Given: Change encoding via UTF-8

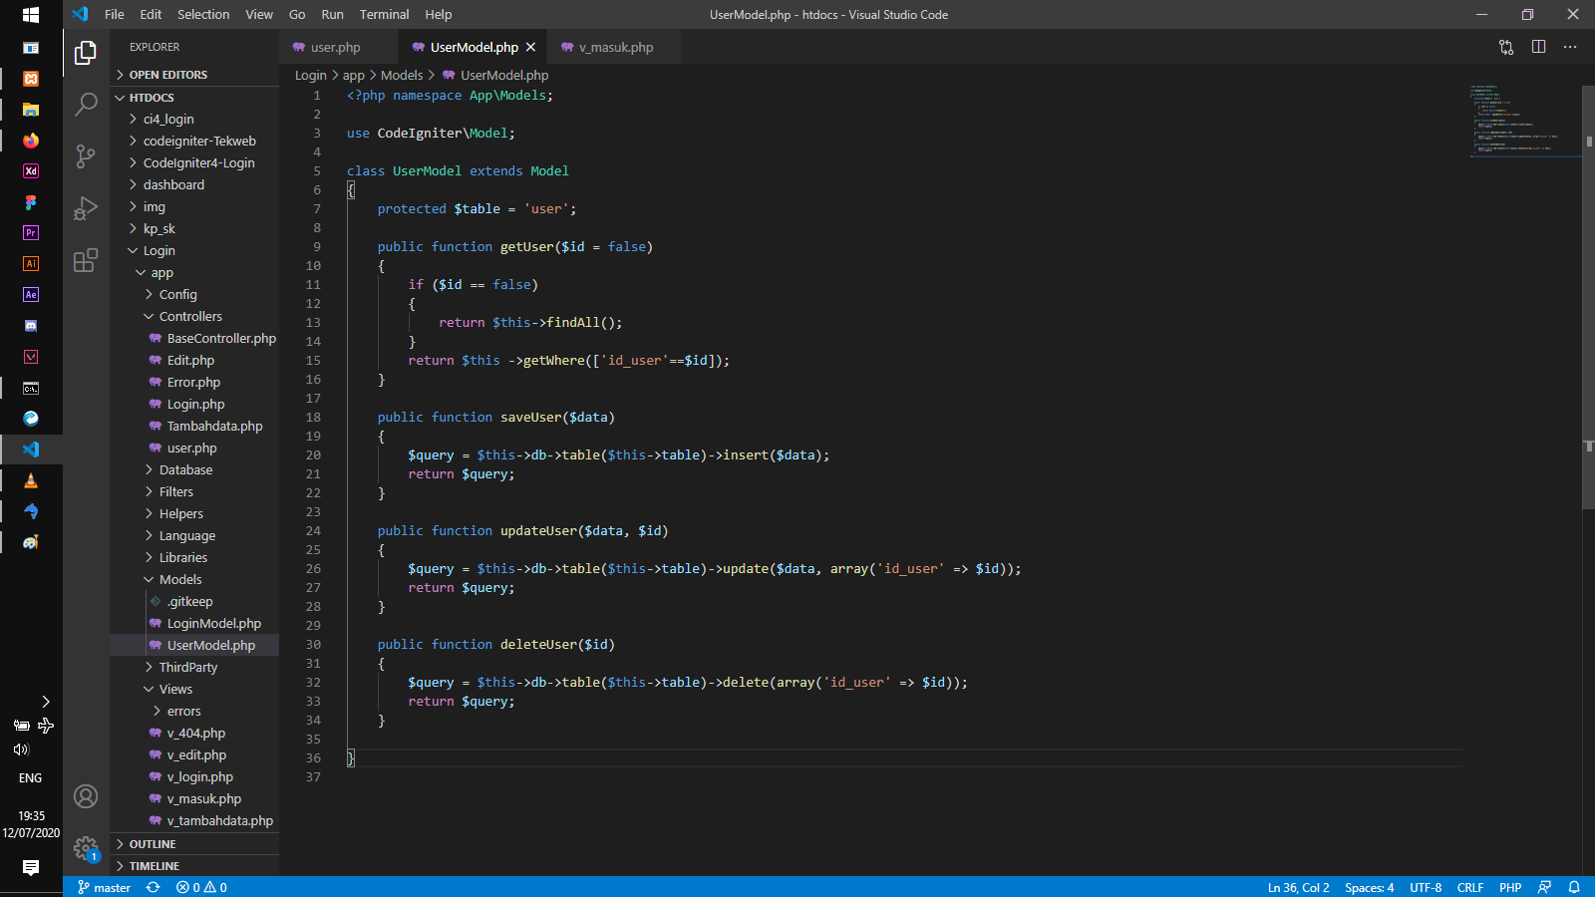Looking at the screenshot, I should (1426, 887).
